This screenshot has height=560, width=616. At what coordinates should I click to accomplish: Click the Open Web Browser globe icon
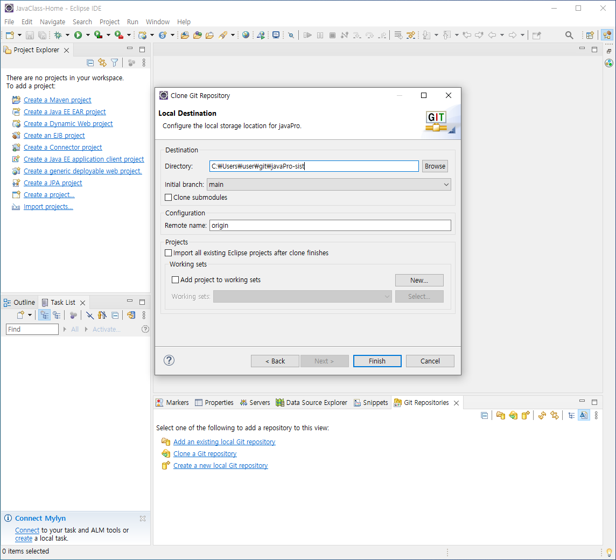click(x=246, y=35)
